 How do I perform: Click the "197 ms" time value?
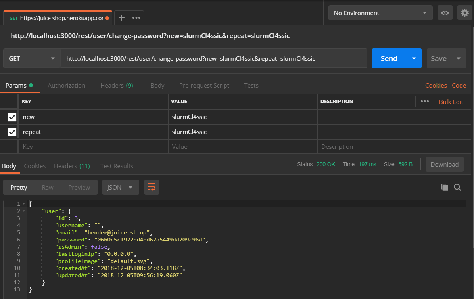367,164
